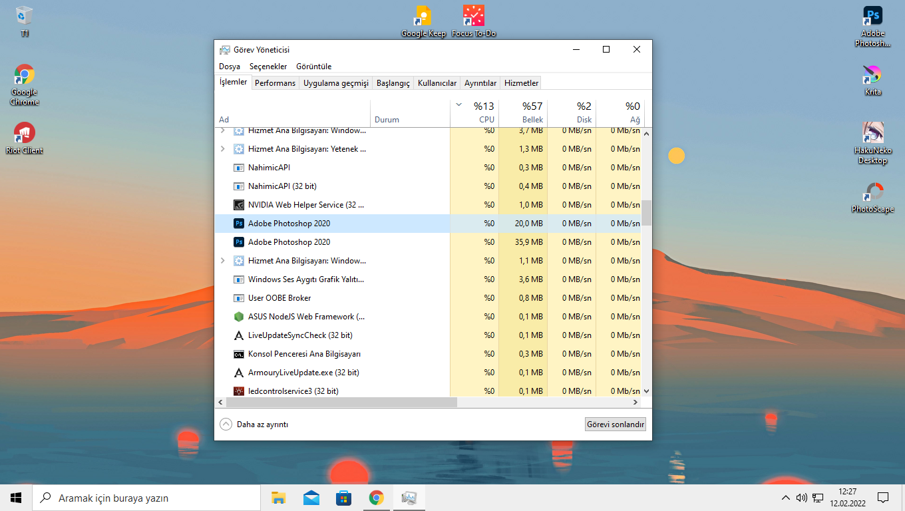Select the Riot Client desktop shortcut

point(25,134)
